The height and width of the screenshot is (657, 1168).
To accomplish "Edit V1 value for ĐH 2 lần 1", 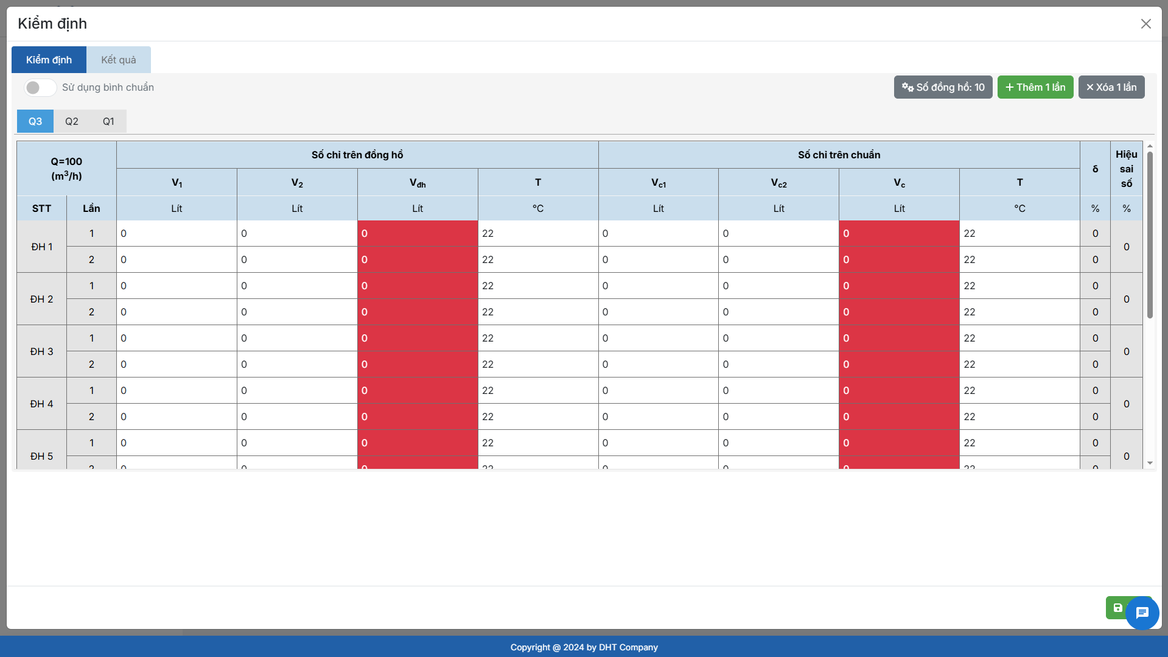I will click(176, 286).
